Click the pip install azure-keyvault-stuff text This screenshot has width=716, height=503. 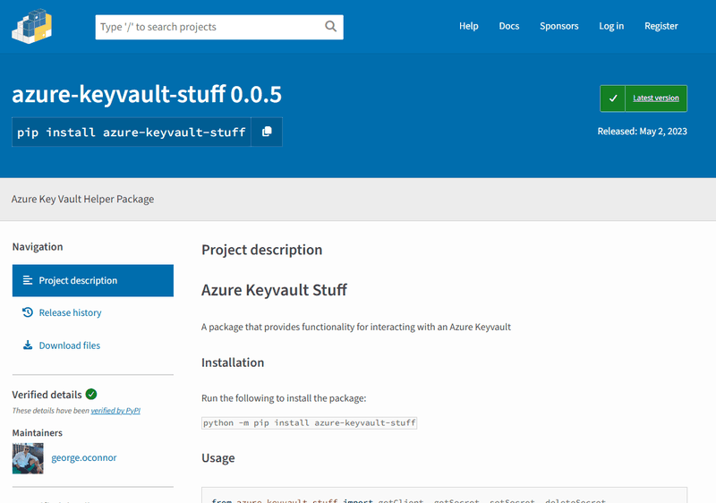[x=131, y=132]
